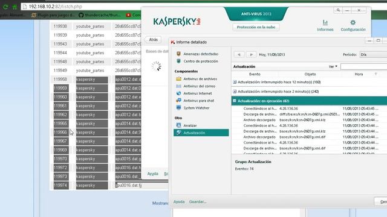Click row 119958 kaspersky cell

pyautogui.click(x=92, y=80)
